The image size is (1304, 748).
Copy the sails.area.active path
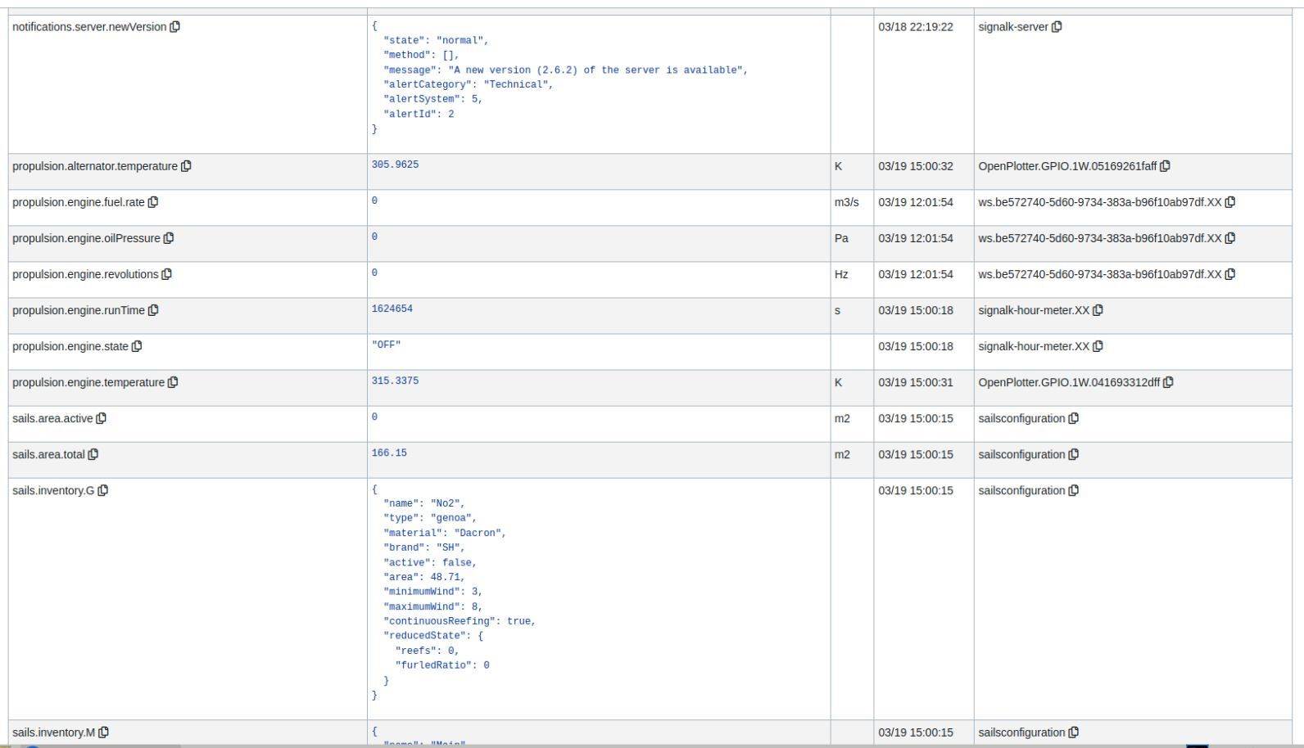pos(102,418)
